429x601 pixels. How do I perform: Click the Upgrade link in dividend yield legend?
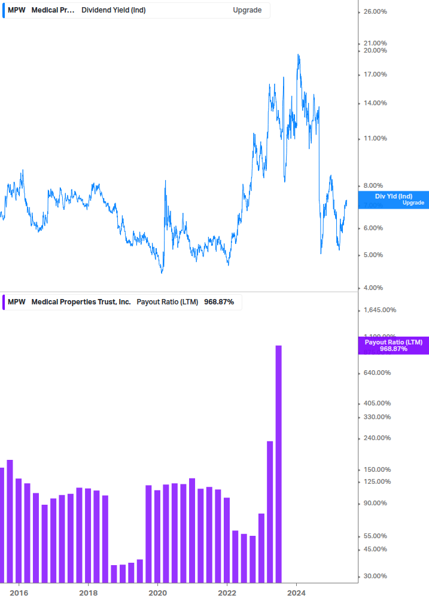(x=247, y=10)
